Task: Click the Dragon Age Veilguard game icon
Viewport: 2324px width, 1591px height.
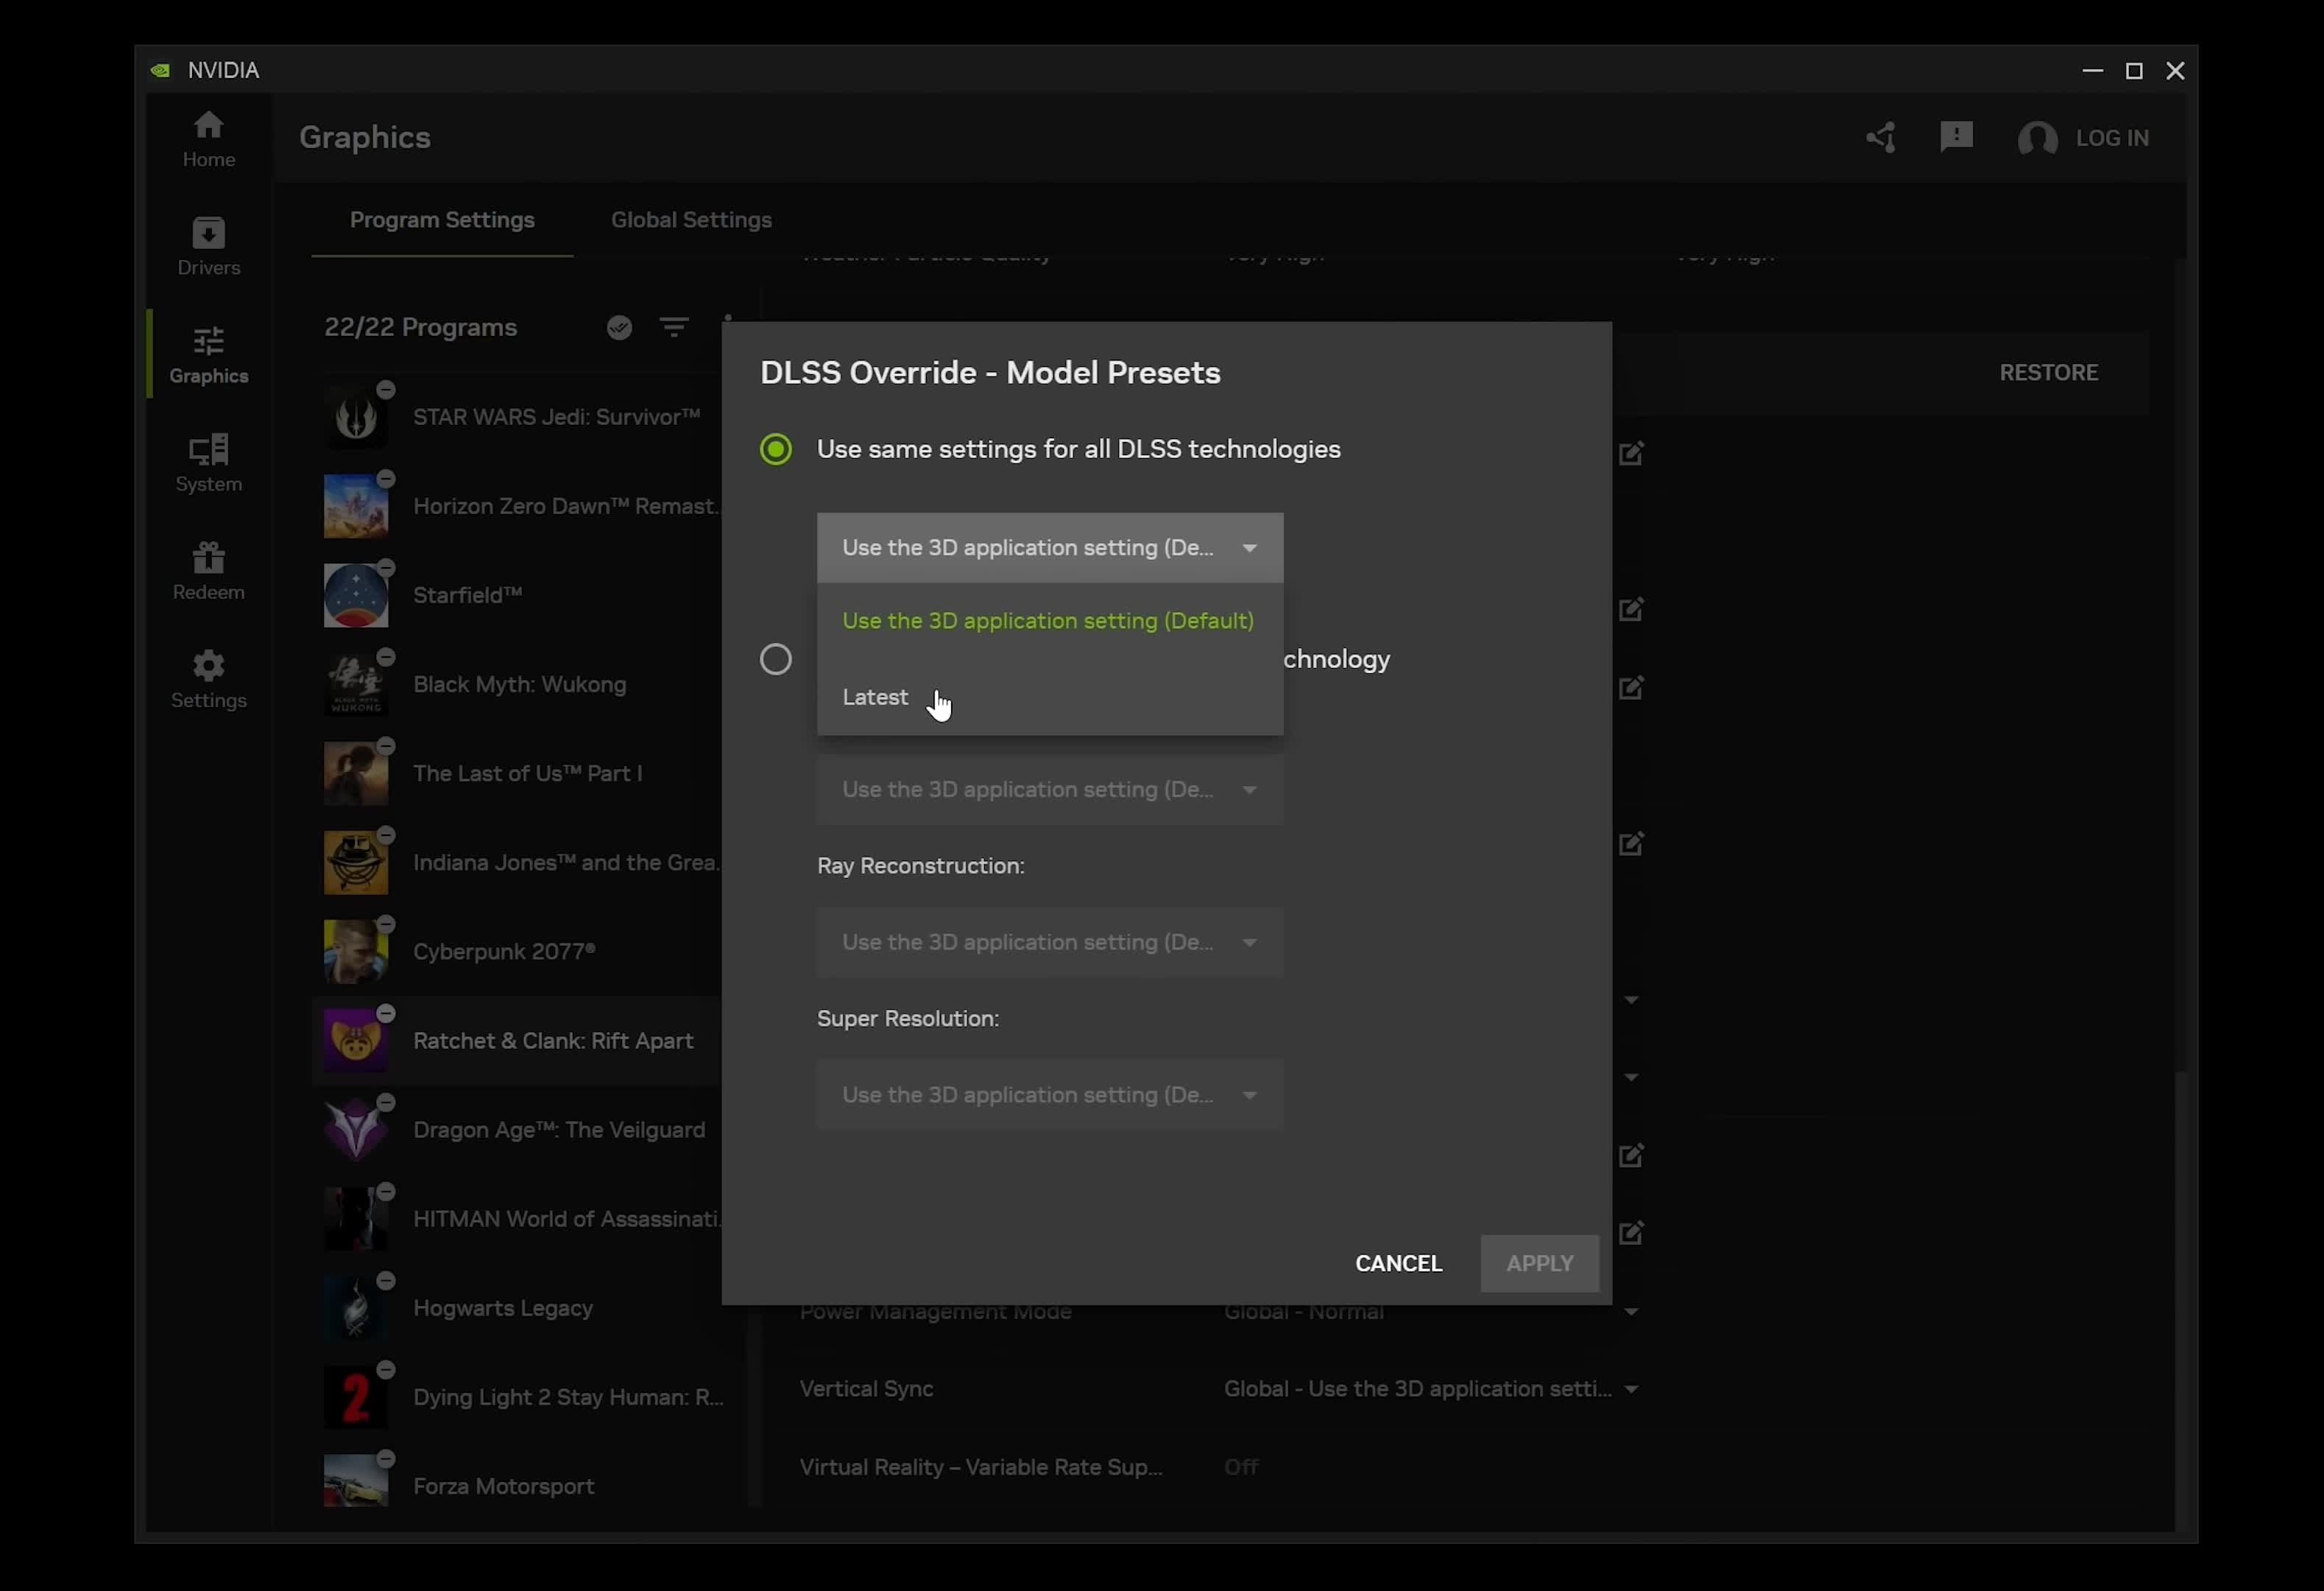Action: pos(356,1130)
